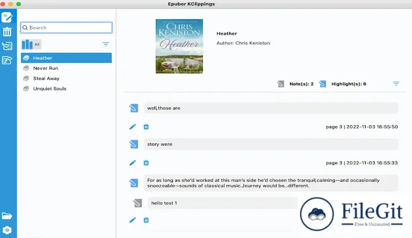Filter by Highlight(s): 6
This screenshot has height=238, width=412.
349,84
